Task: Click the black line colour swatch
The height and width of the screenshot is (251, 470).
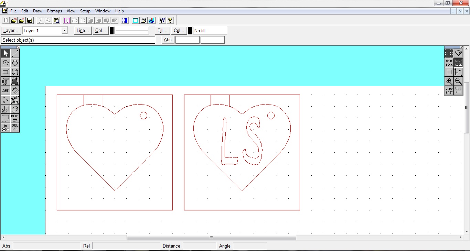Action: tap(111, 31)
